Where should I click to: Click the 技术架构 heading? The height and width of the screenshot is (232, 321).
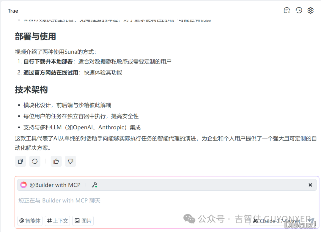(x=31, y=90)
